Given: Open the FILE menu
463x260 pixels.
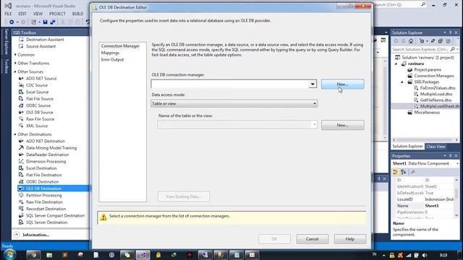Looking at the screenshot, I should tap(8, 14).
